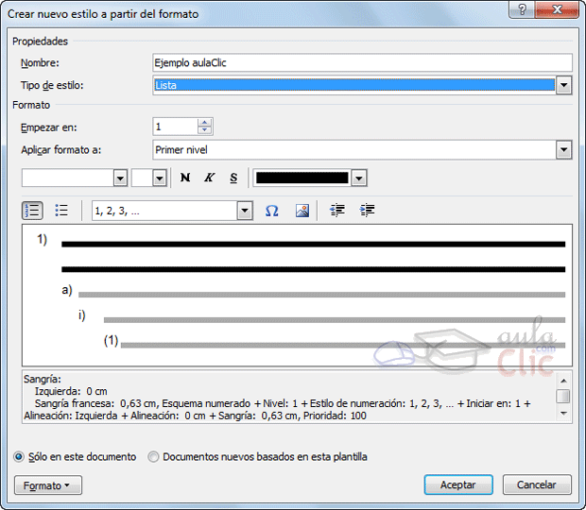Select the numbered list icon
The height and width of the screenshot is (510, 586).
coord(32,211)
